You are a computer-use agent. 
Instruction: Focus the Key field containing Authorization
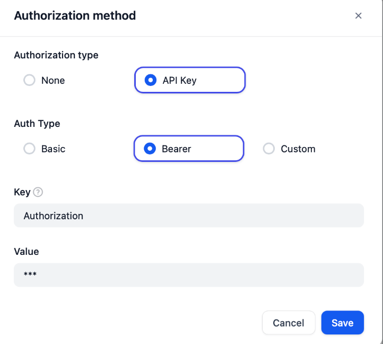[189, 216]
